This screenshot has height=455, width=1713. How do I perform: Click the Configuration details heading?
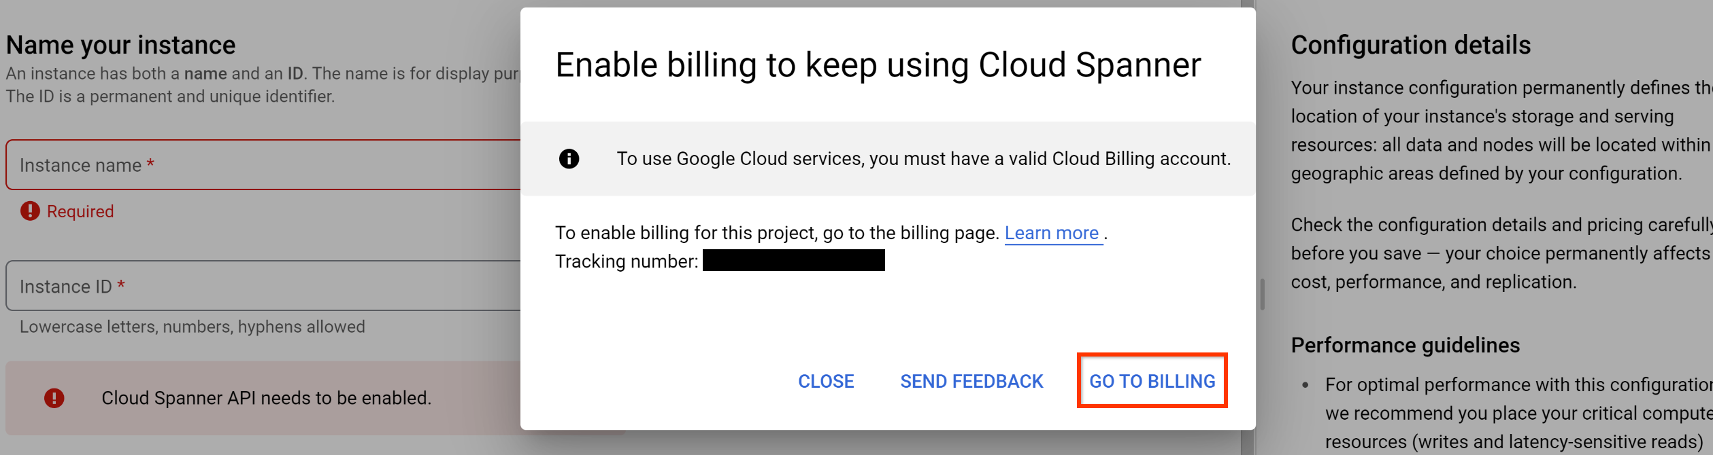1410,43
